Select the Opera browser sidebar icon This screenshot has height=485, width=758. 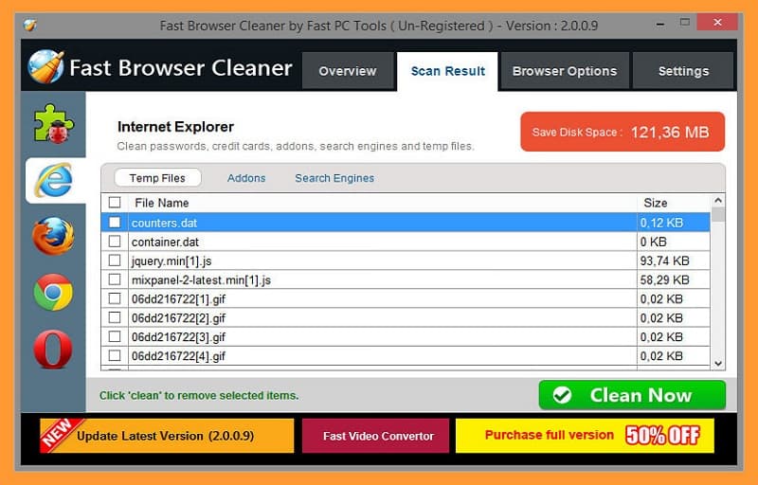[53, 350]
